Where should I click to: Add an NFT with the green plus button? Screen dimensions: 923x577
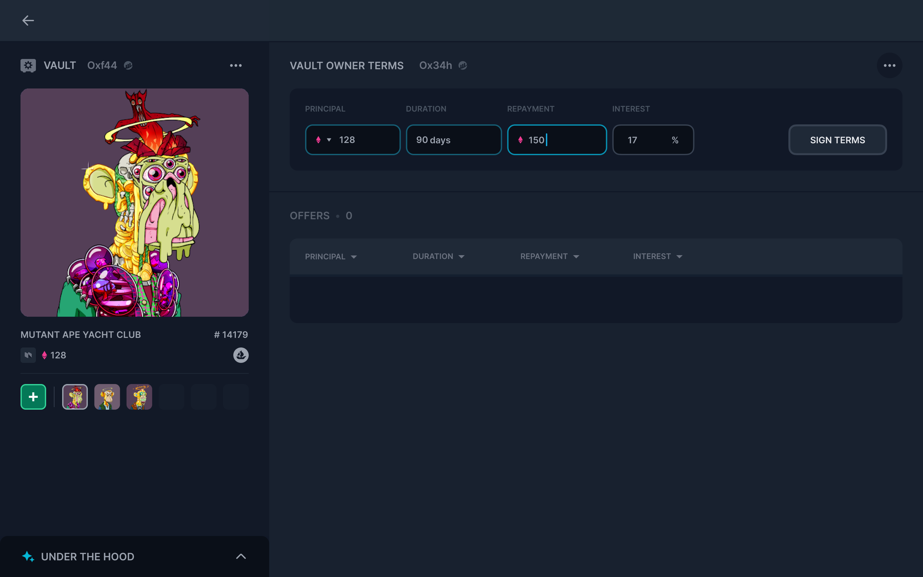(x=33, y=397)
